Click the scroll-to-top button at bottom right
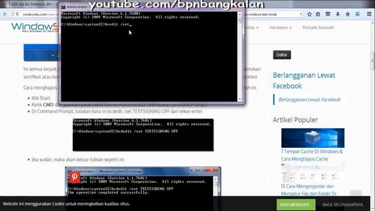Viewport: 375px width, 211px height. [356, 194]
